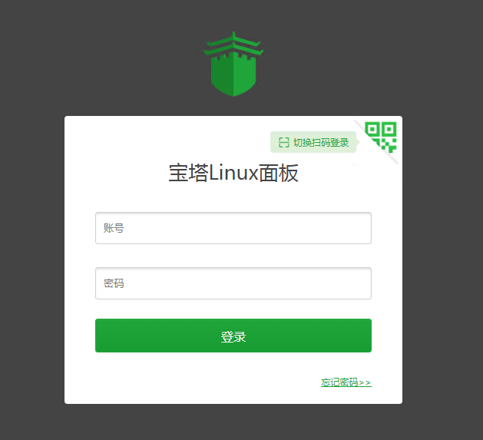Focus the 账号 account input field
Screen dimensions: 483x440
233,228
